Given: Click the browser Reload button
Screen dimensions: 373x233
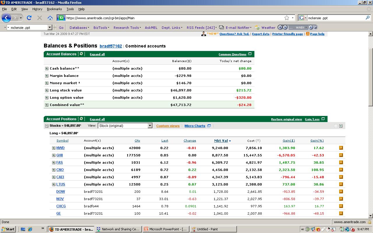Looking at the screenshot, I should coord(29,18).
